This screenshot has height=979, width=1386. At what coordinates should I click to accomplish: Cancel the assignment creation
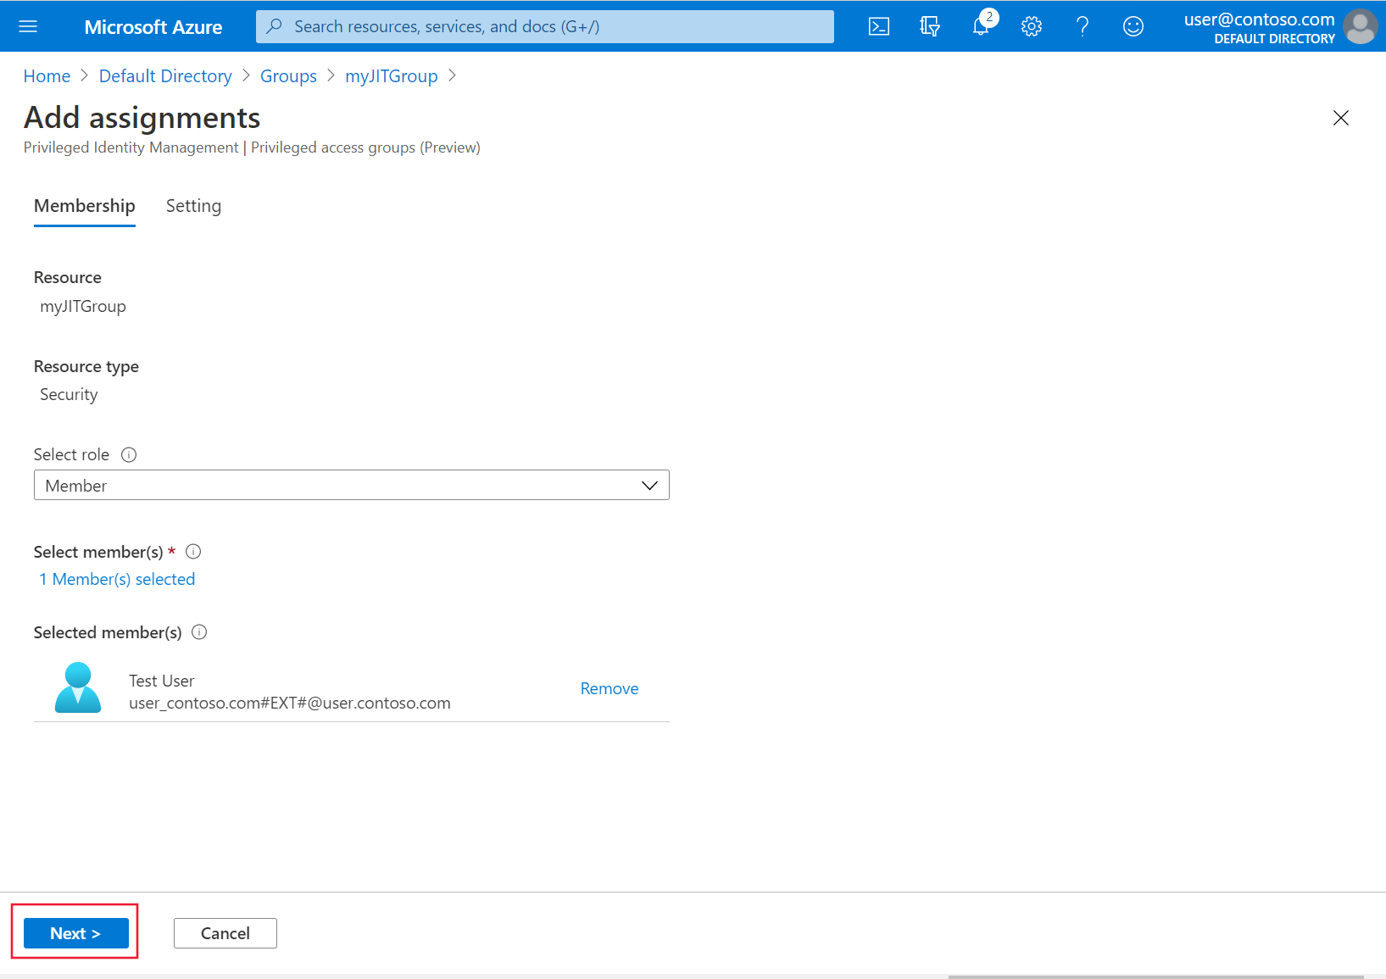pos(225,932)
